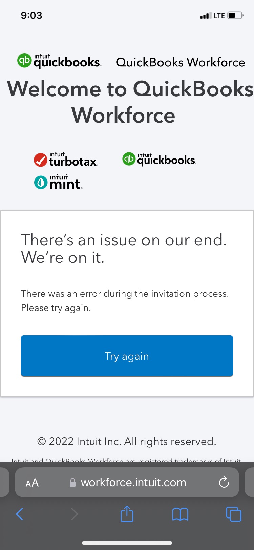Tap the Welcome to QuickBooks Workforce heading
This screenshot has width=254, height=550.
(127, 102)
